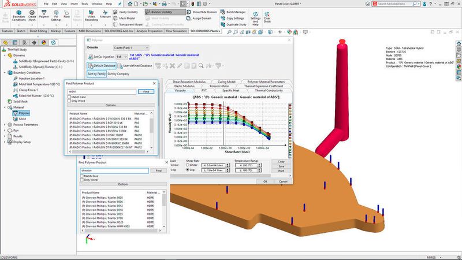Open the 1st co-injection dropdown
Screen dimensions: 462x260
pyautogui.click(x=121, y=57)
